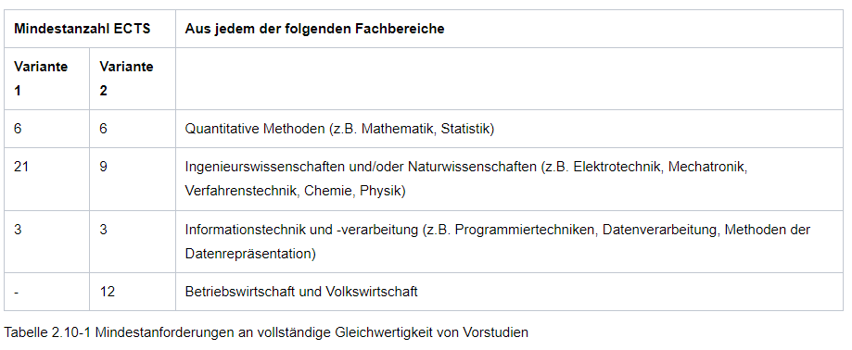The width and height of the screenshot is (852, 350).
Task: Click the dash in Variante 1 column
Action: [17, 292]
